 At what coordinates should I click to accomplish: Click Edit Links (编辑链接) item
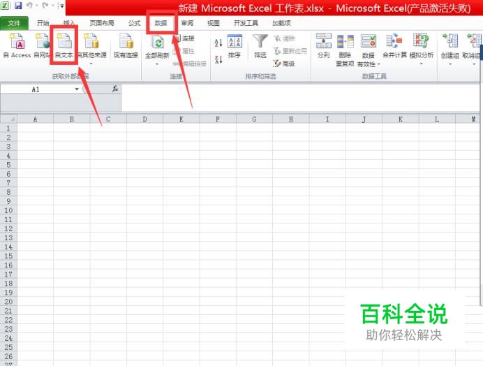coord(189,64)
